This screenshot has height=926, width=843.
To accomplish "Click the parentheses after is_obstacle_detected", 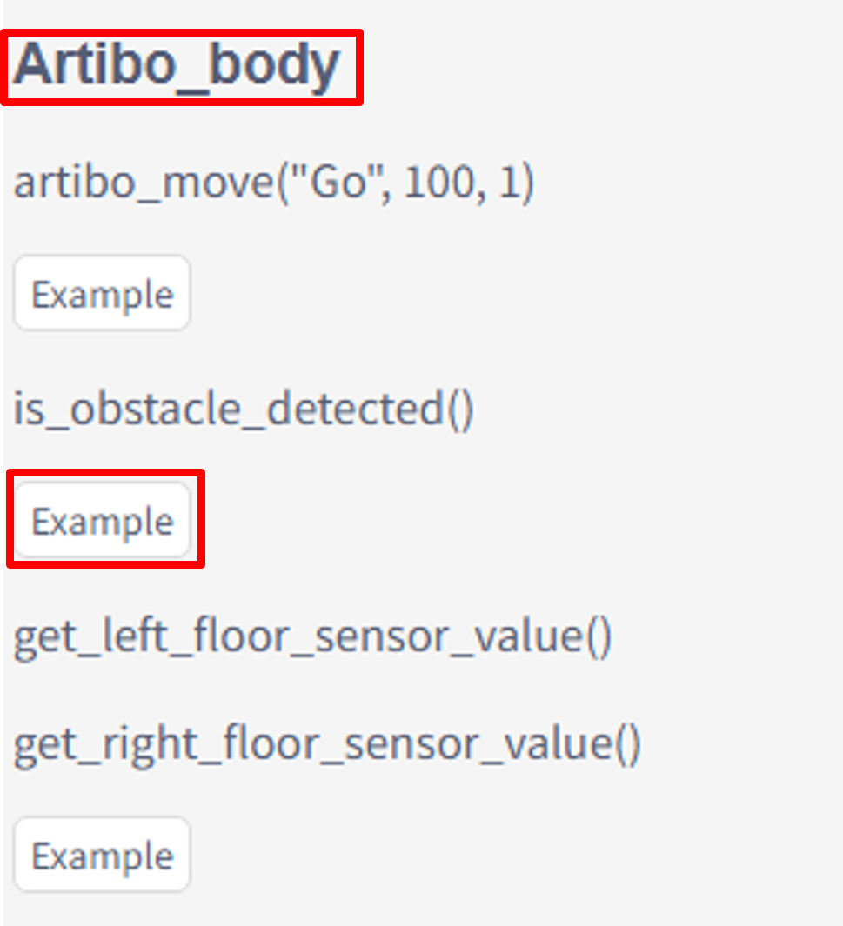I will [461, 409].
